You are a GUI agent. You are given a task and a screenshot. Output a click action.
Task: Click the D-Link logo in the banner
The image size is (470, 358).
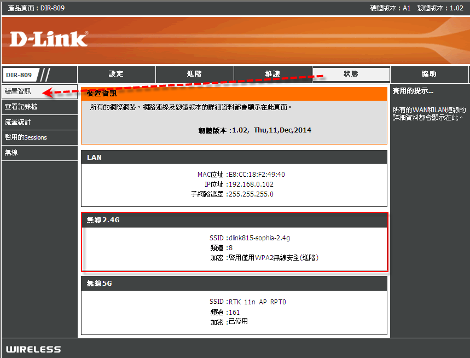point(48,39)
